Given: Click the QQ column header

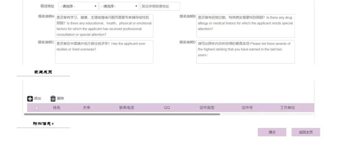Looking at the screenshot, I should pyautogui.click(x=167, y=108).
